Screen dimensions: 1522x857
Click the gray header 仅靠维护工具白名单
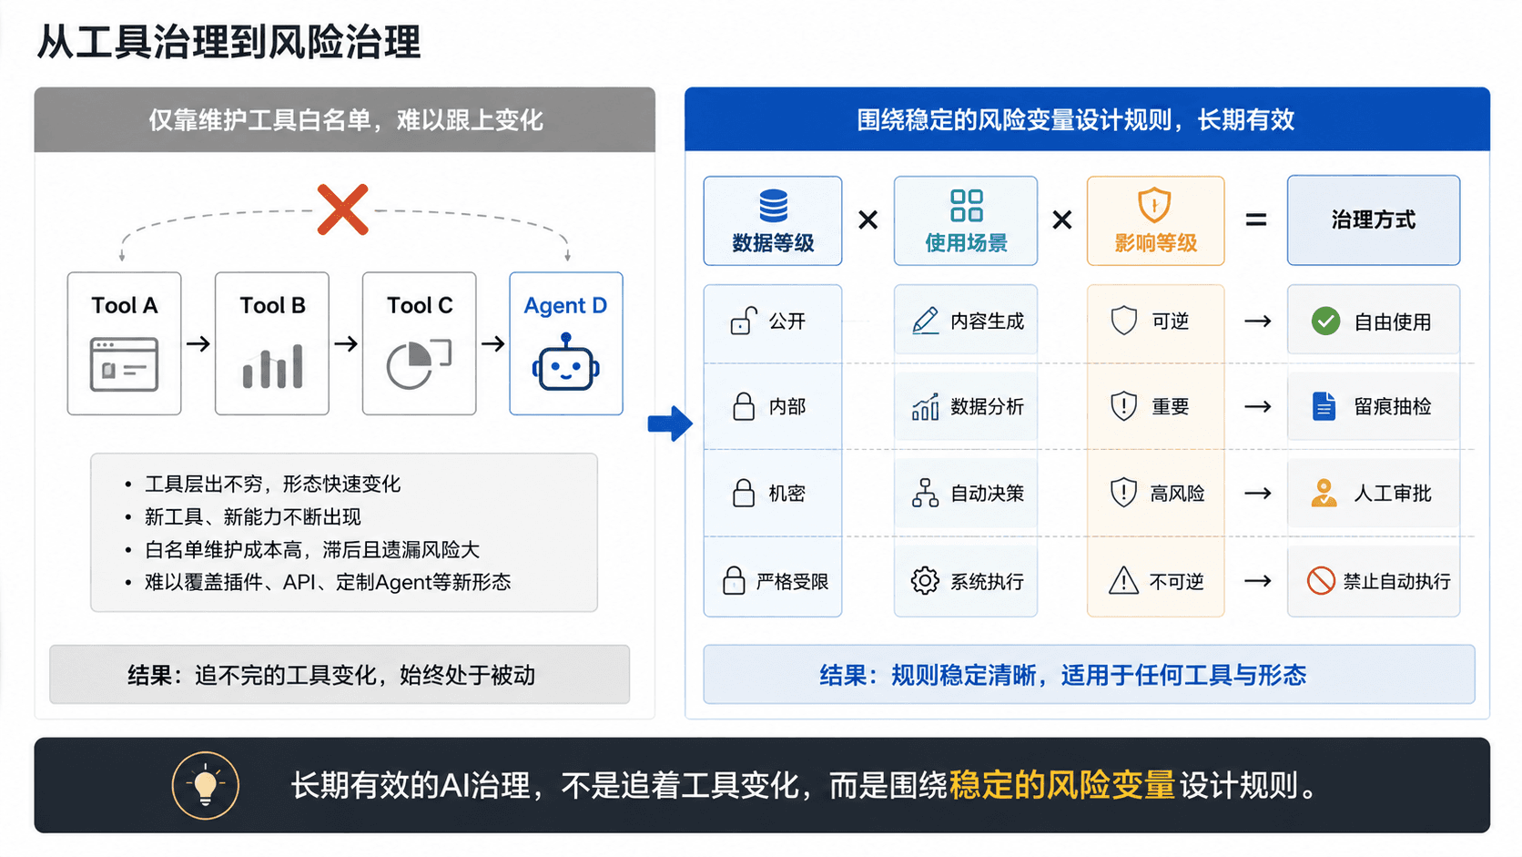[345, 119]
